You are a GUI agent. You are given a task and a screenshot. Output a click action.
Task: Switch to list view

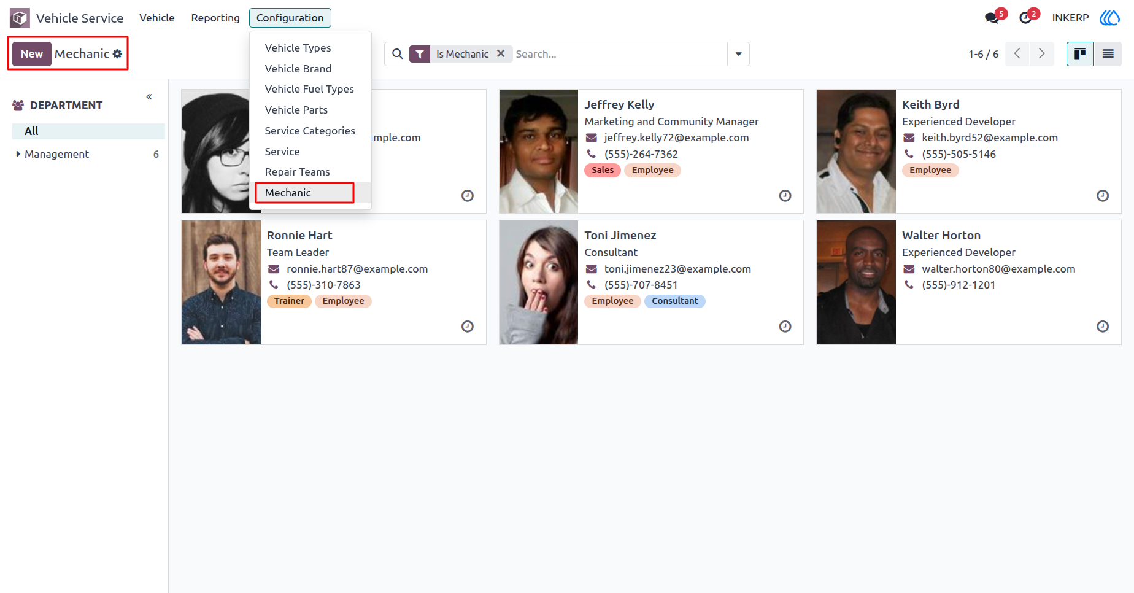click(x=1108, y=54)
